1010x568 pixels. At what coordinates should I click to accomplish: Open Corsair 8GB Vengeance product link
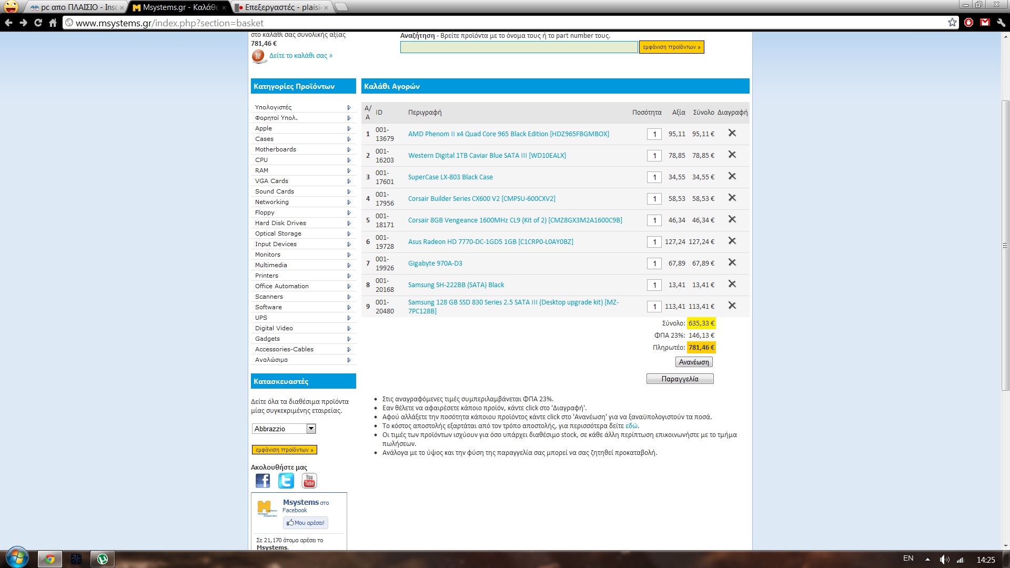click(515, 220)
